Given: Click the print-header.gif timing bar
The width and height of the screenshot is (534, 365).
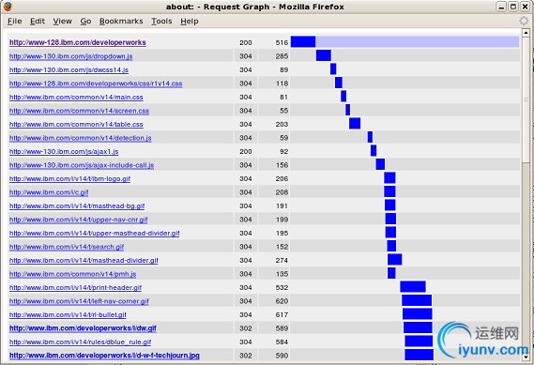Looking at the screenshot, I should [x=413, y=287].
